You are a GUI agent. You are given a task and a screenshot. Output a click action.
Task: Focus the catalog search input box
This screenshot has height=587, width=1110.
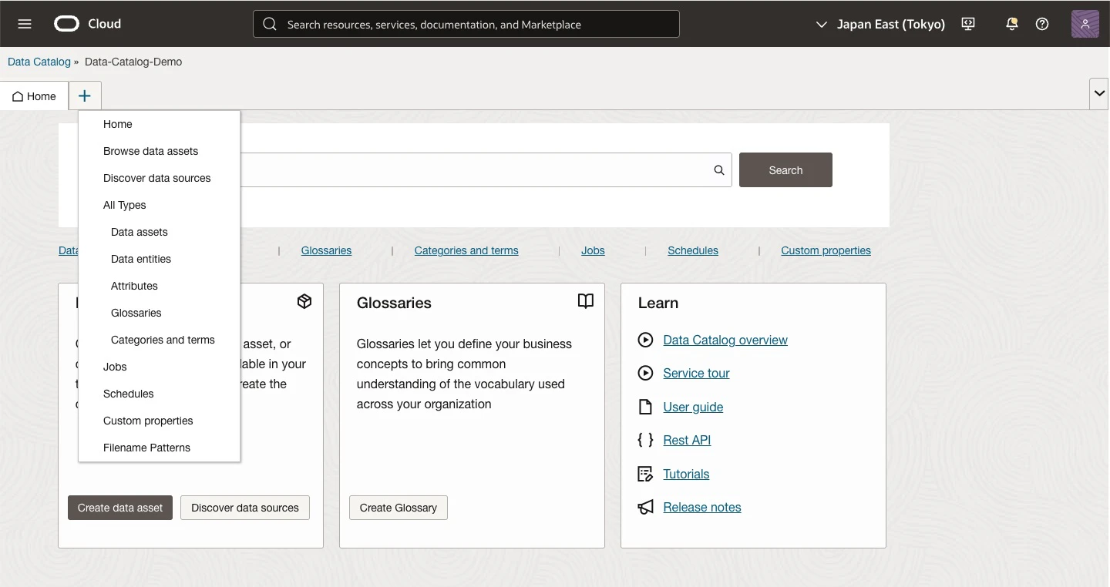[x=486, y=170]
